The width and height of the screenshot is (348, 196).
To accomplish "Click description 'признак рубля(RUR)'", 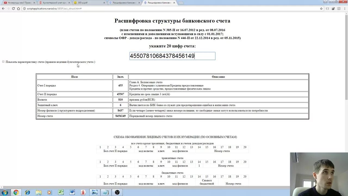I will pyautogui.click(x=142, y=100).
